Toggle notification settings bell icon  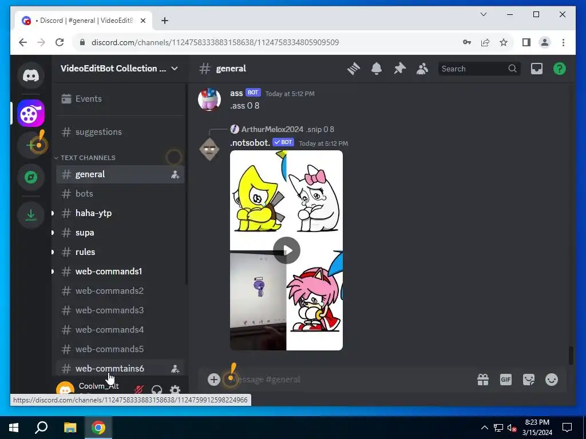point(377,69)
